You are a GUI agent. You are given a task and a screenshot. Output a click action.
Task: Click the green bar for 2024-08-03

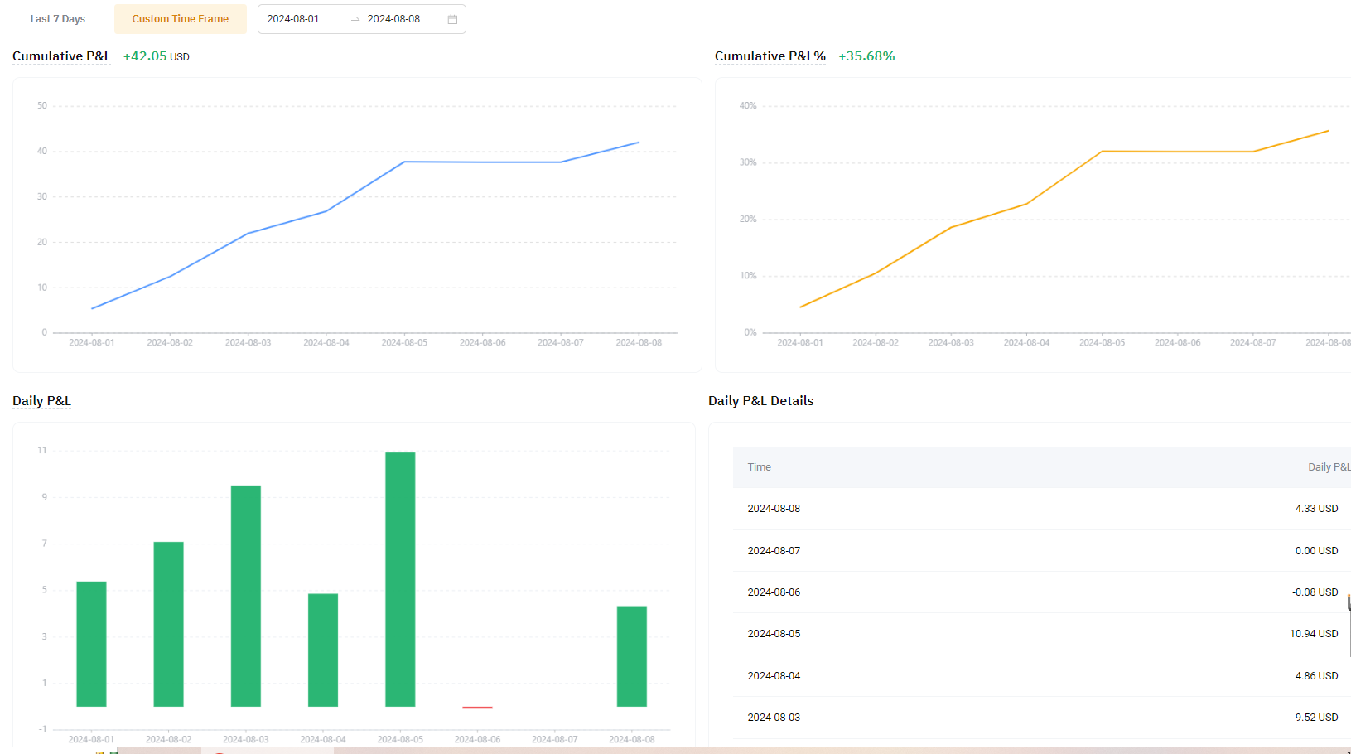[246, 597]
